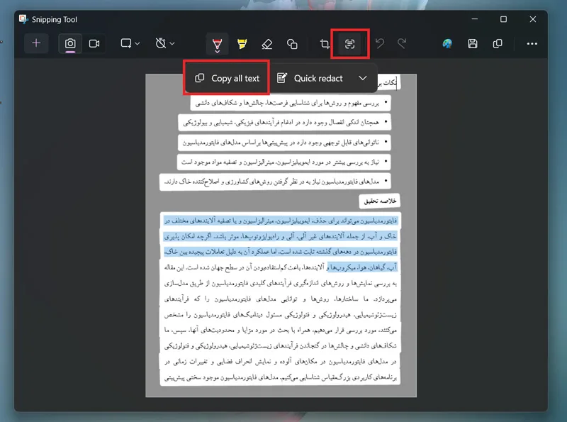Activate the Image crop tool
Image resolution: width=567 pixels, height=422 pixels.
tap(325, 44)
